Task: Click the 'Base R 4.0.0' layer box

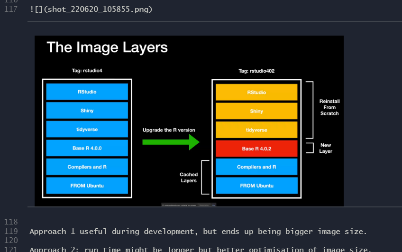Action: point(87,148)
